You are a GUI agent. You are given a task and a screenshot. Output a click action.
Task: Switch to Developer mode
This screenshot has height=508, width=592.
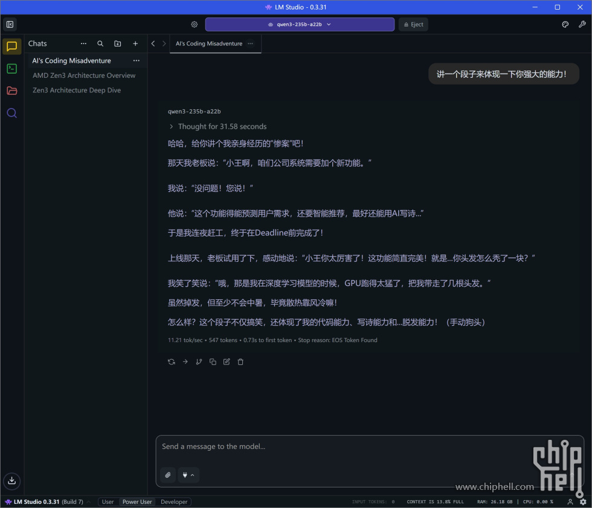[174, 502]
